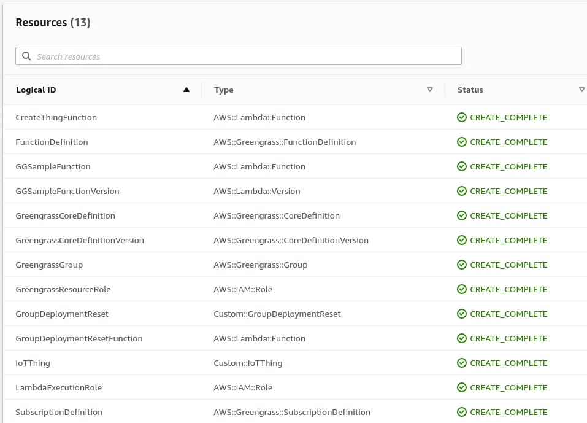Select the GreengrassGroup logical ID
Viewport: 587px width, 423px height.
tap(49, 265)
